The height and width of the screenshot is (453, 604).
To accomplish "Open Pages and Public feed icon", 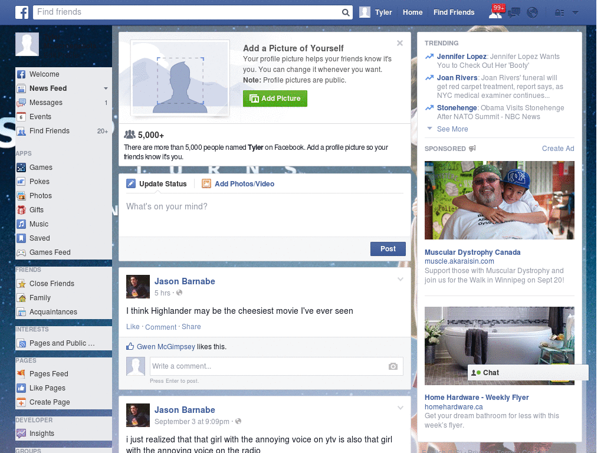I will click(21, 343).
